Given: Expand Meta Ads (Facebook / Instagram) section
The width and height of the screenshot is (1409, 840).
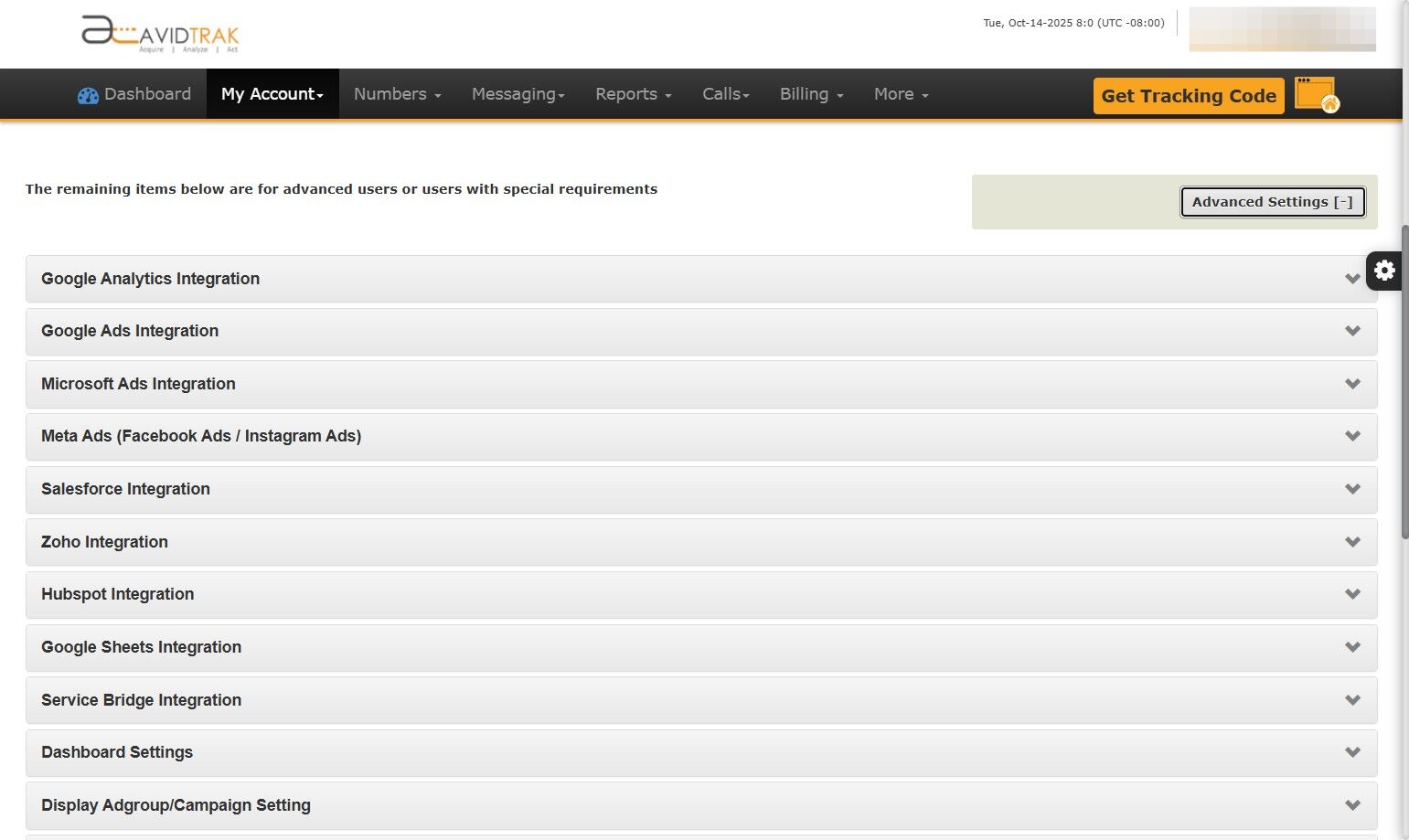Looking at the screenshot, I should pyautogui.click(x=701, y=436).
